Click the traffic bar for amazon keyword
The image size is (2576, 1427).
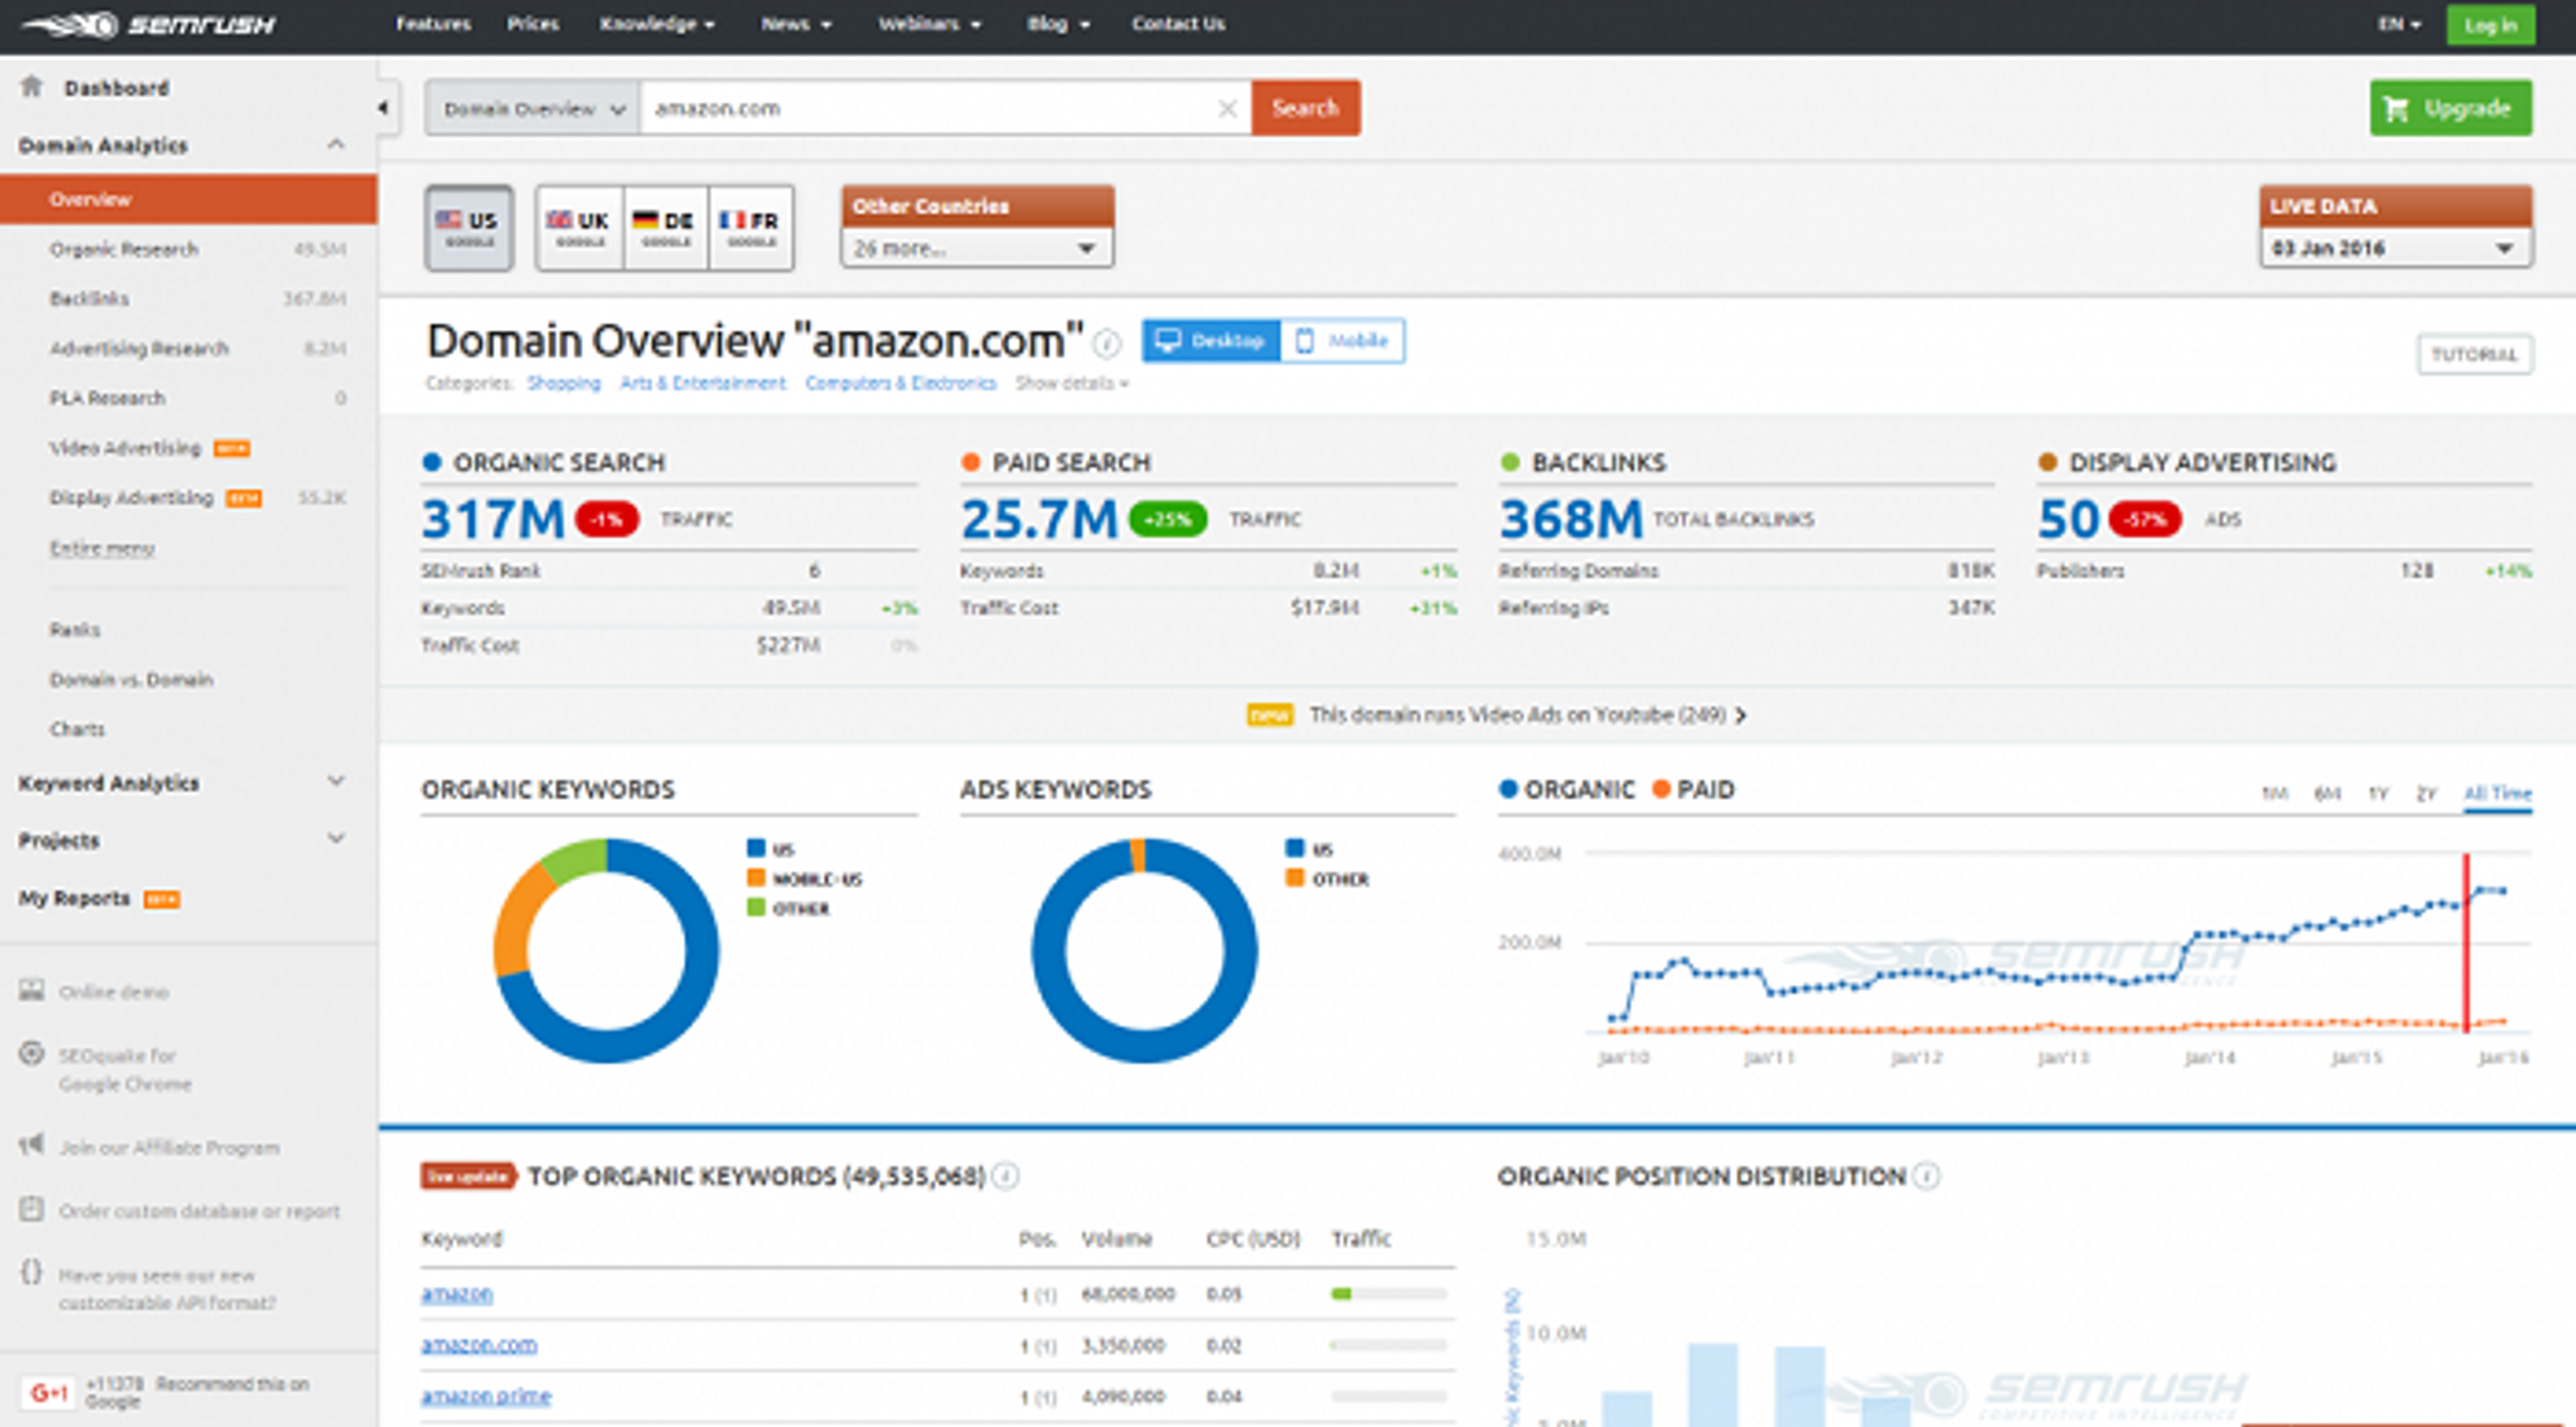pos(1388,1294)
